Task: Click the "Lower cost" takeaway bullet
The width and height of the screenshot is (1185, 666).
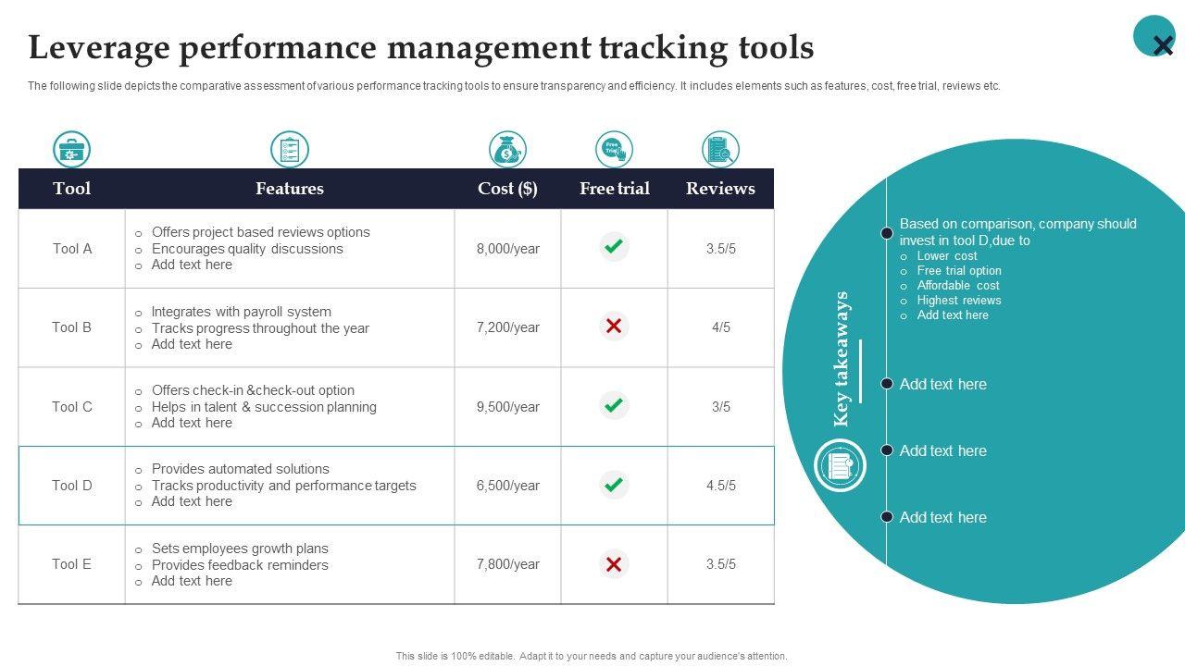Action: click(x=947, y=256)
